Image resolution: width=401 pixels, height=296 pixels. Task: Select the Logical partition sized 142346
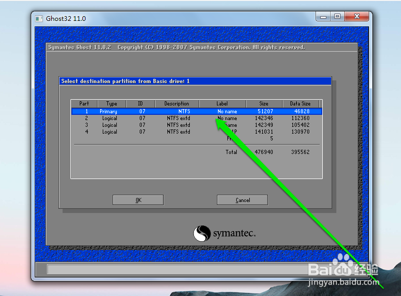click(197, 119)
